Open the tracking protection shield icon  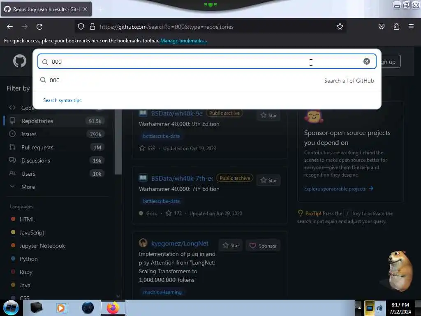click(81, 27)
